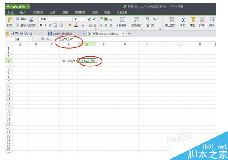Click the Save floppy disk icon
The image size is (228, 160).
point(12,33)
